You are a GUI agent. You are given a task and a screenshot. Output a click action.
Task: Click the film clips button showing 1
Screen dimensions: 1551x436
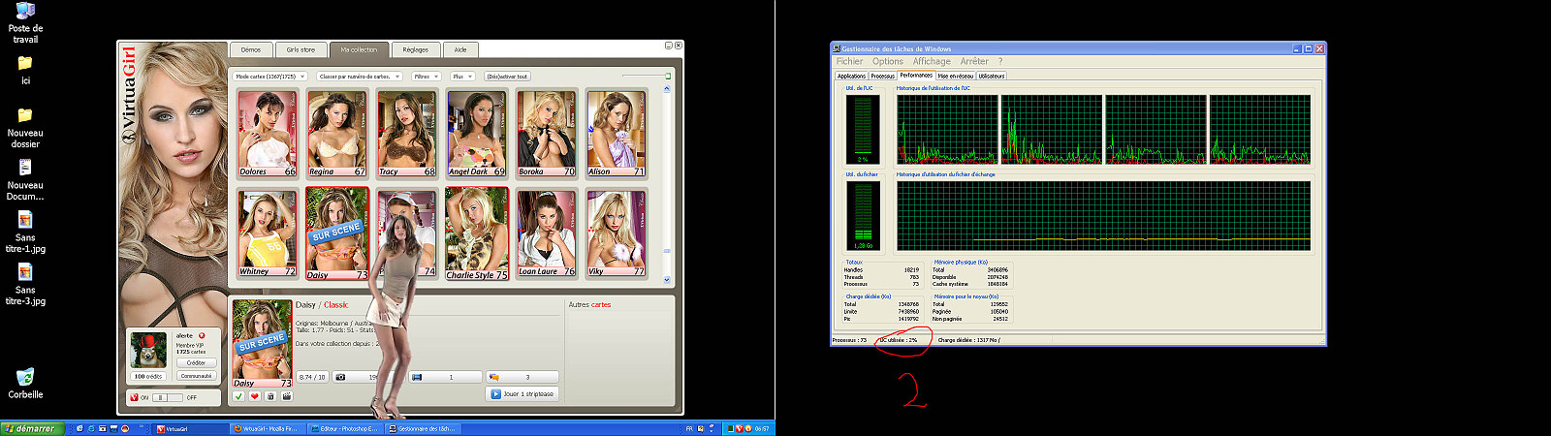(446, 377)
